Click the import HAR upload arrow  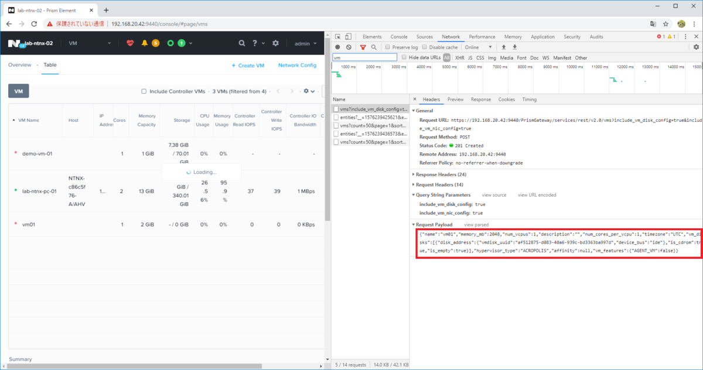pos(503,47)
